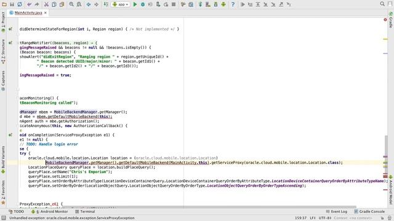Toggle read-only lock icon in status bar
Screen dimensions: 394x221
[382, 218]
